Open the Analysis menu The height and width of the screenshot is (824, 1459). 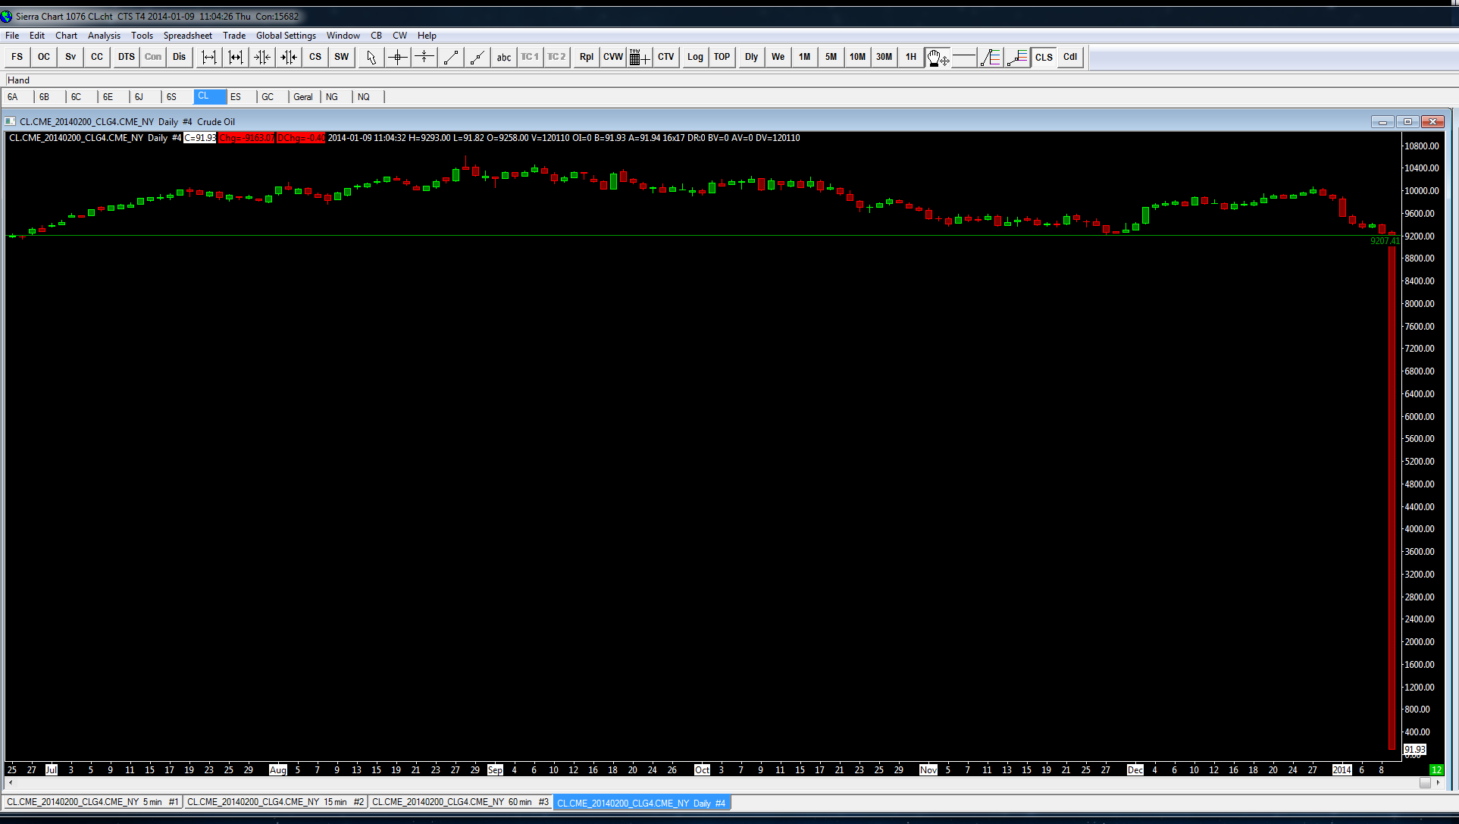pyautogui.click(x=104, y=36)
